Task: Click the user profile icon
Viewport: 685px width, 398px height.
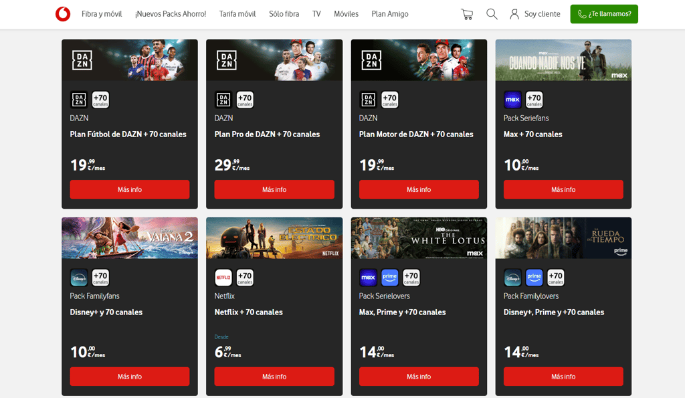Action: (514, 14)
